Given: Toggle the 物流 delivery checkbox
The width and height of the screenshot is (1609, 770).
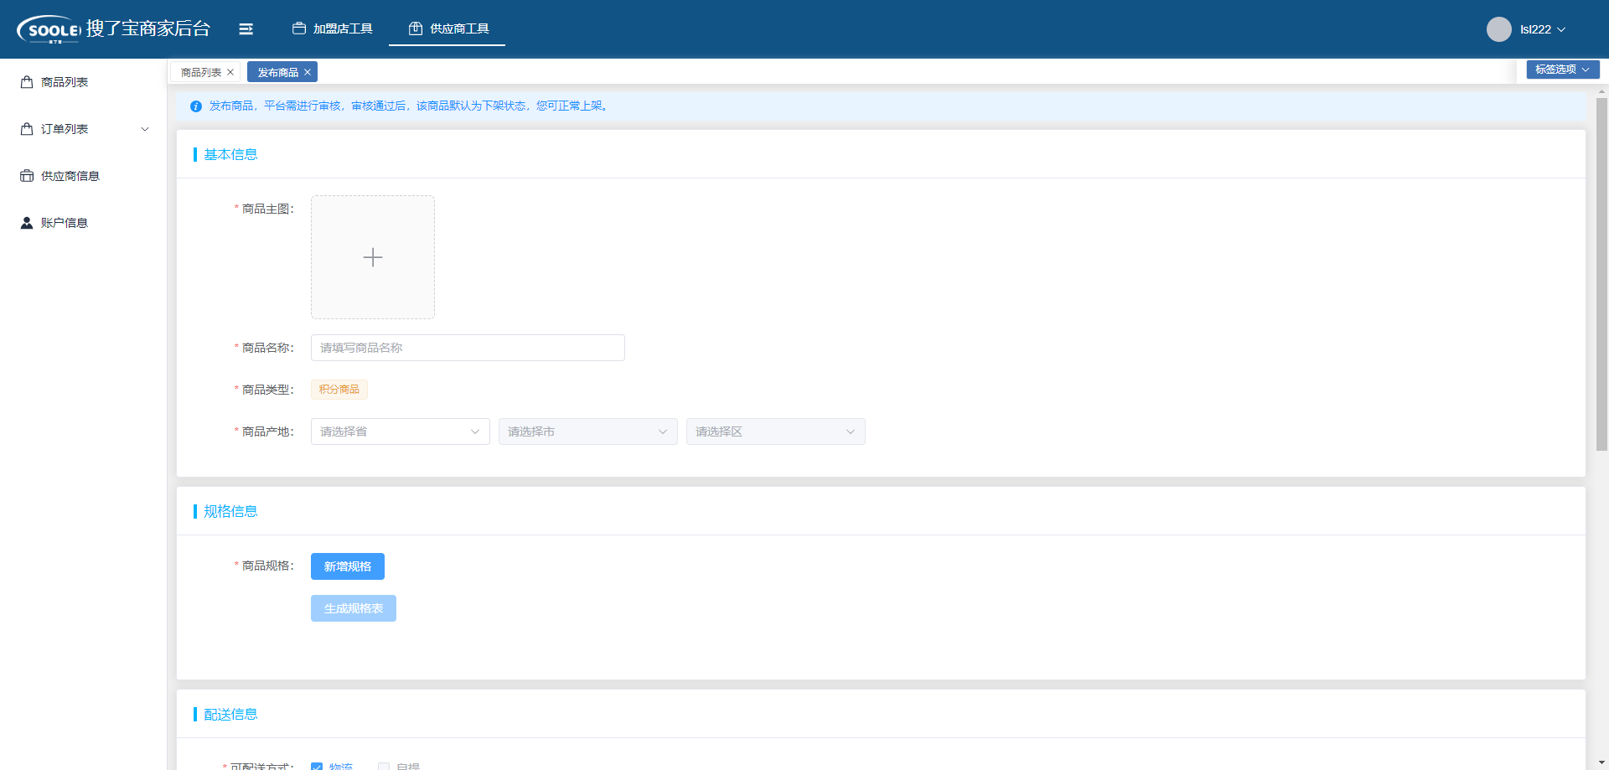Looking at the screenshot, I should click(317, 767).
